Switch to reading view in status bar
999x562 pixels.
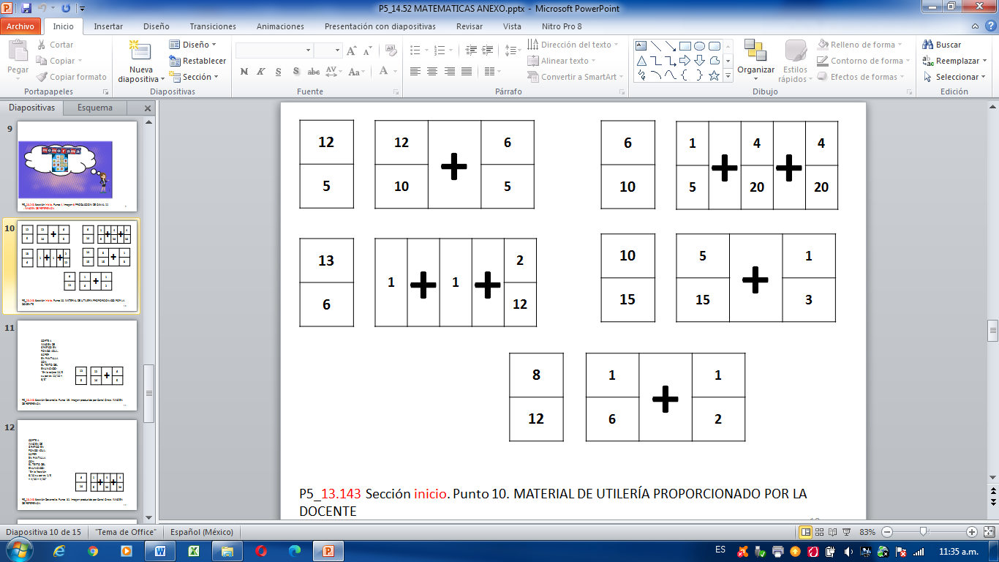click(x=832, y=532)
